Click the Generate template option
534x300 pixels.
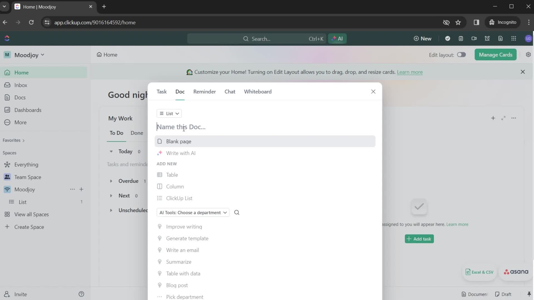click(x=187, y=238)
